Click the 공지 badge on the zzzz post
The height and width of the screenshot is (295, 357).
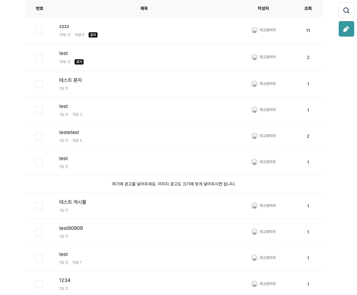click(x=93, y=35)
